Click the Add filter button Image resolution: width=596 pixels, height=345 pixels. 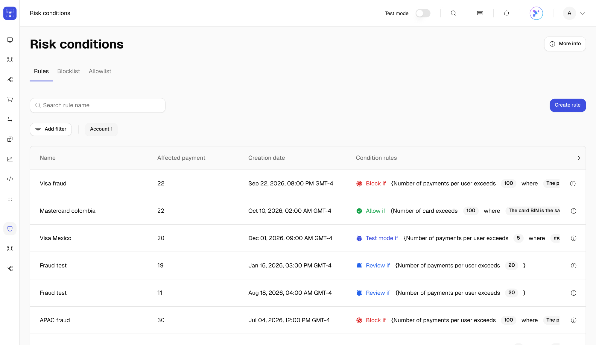point(51,129)
